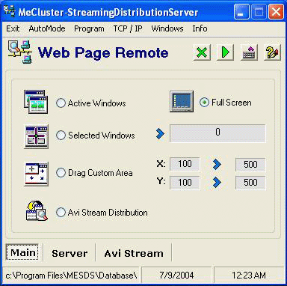The height and width of the screenshot is (286, 287).
Task: Click the X end field showing 500
Action: (250, 165)
